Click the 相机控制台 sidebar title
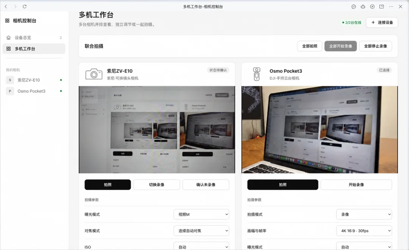409x250 pixels. click(25, 20)
